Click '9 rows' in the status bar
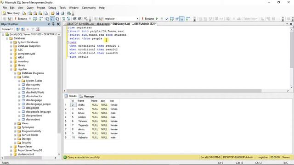 pyautogui.click(x=286, y=157)
